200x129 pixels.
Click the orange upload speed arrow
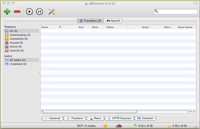click(169, 126)
